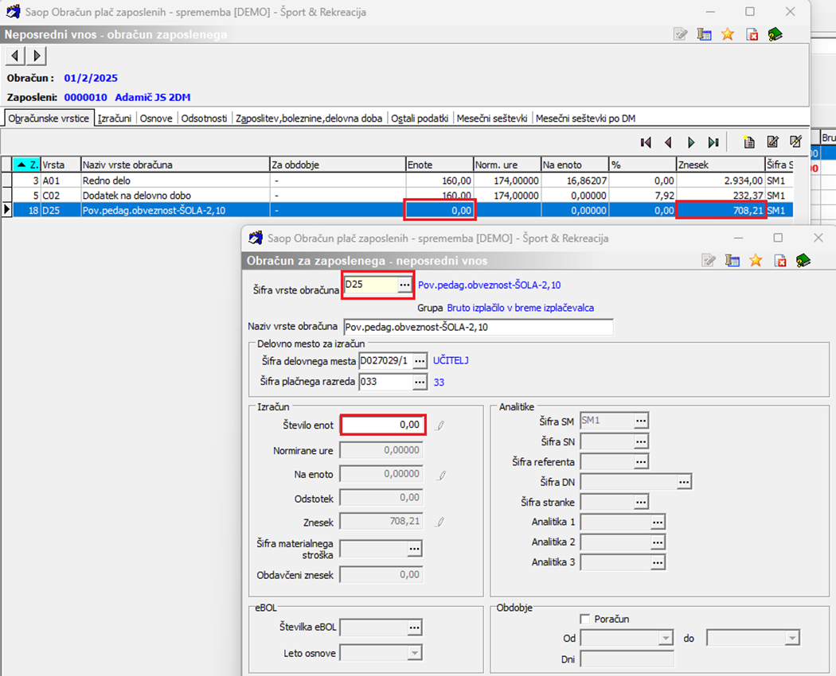The height and width of the screenshot is (676, 836).
Task: Add new record with new document icon
Action: (x=748, y=142)
